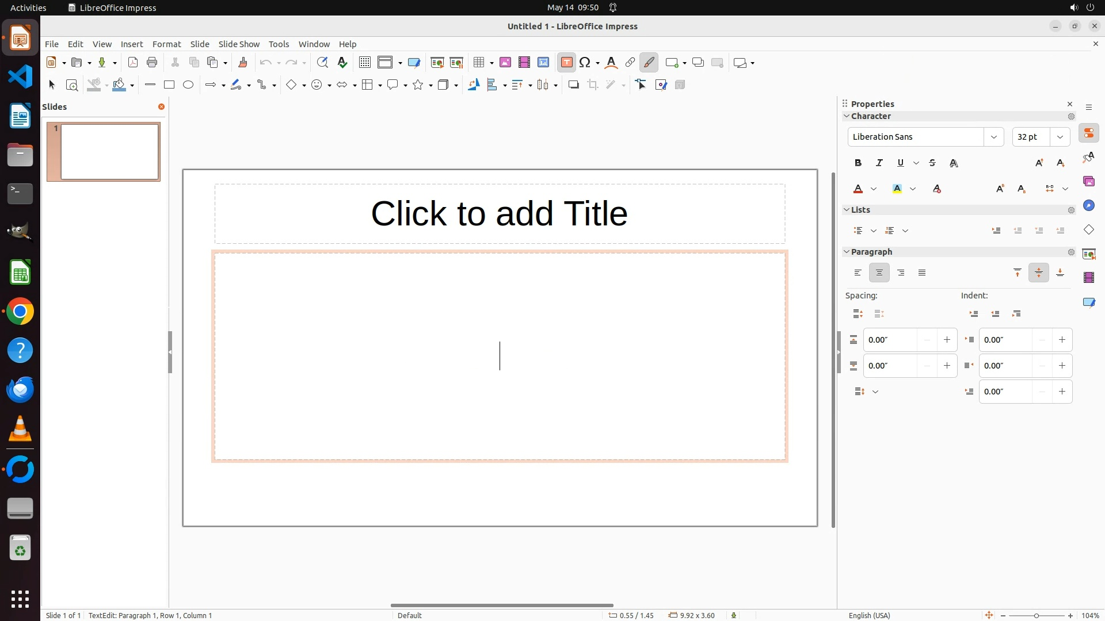Open the Slide Show menu
The height and width of the screenshot is (621, 1105).
[239, 44]
